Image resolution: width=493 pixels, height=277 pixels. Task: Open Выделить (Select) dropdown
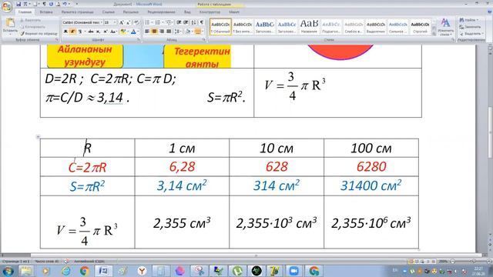pyautogui.click(x=471, y=33)
